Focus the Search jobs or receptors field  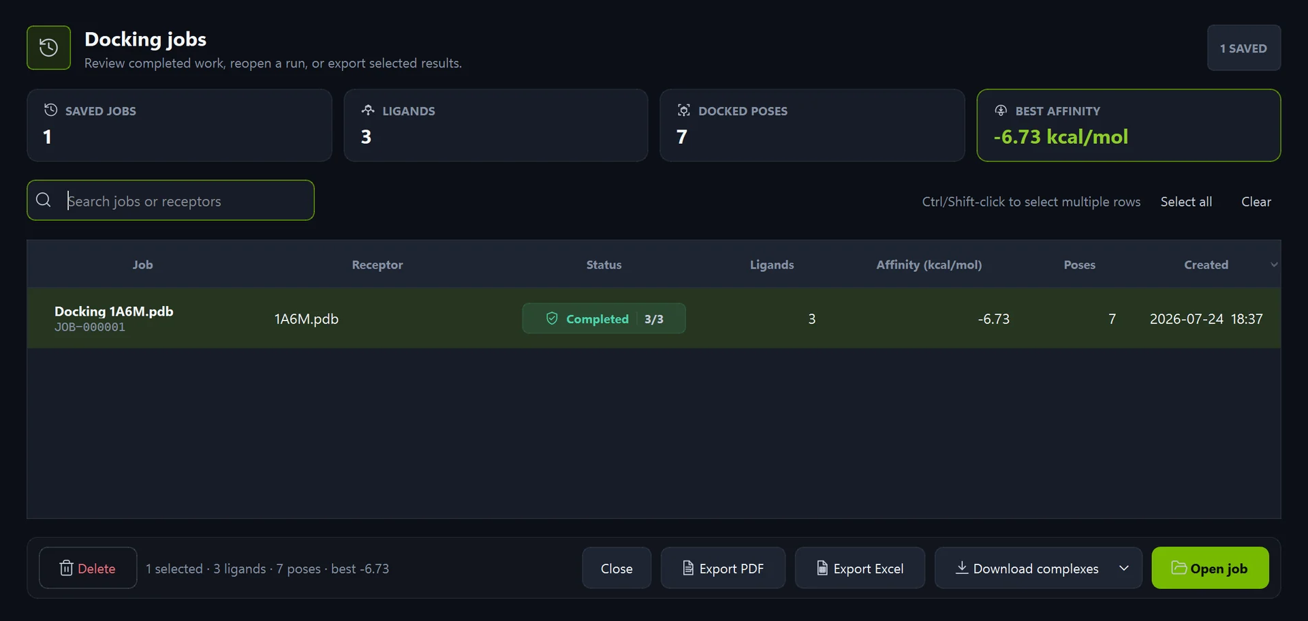click(170, 200)
